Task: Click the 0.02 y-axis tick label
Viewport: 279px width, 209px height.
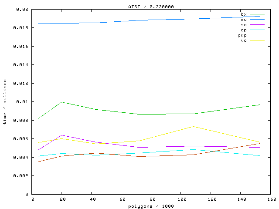Action: click(x=23, y=9)
